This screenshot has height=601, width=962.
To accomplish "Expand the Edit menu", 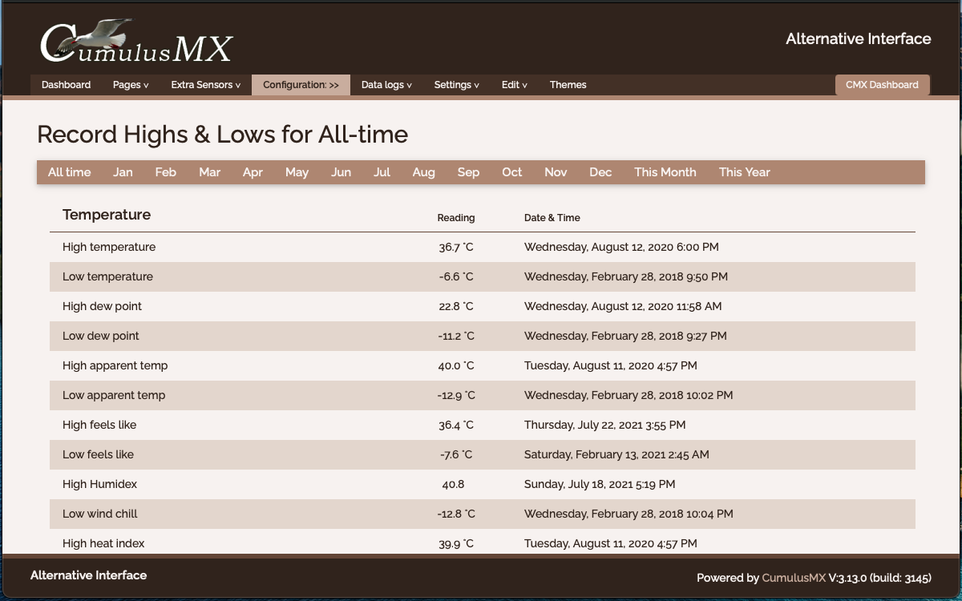I will tap(515, 85).
